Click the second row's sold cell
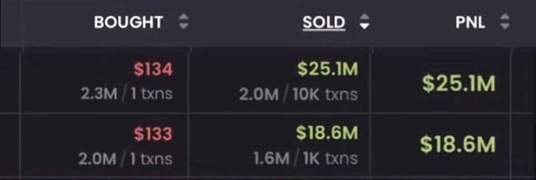 point(281,144)
